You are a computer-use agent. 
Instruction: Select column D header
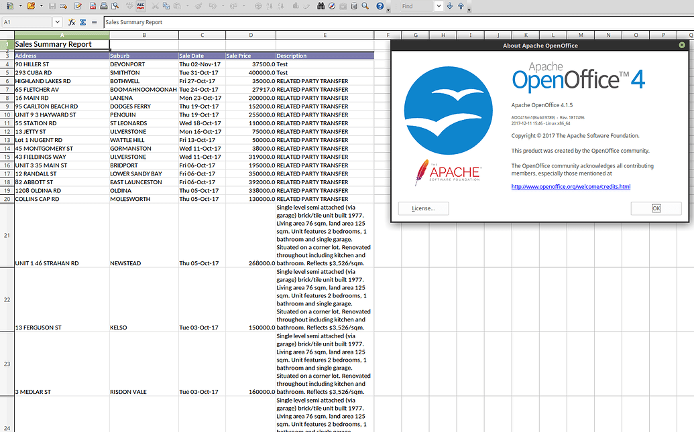251,35
